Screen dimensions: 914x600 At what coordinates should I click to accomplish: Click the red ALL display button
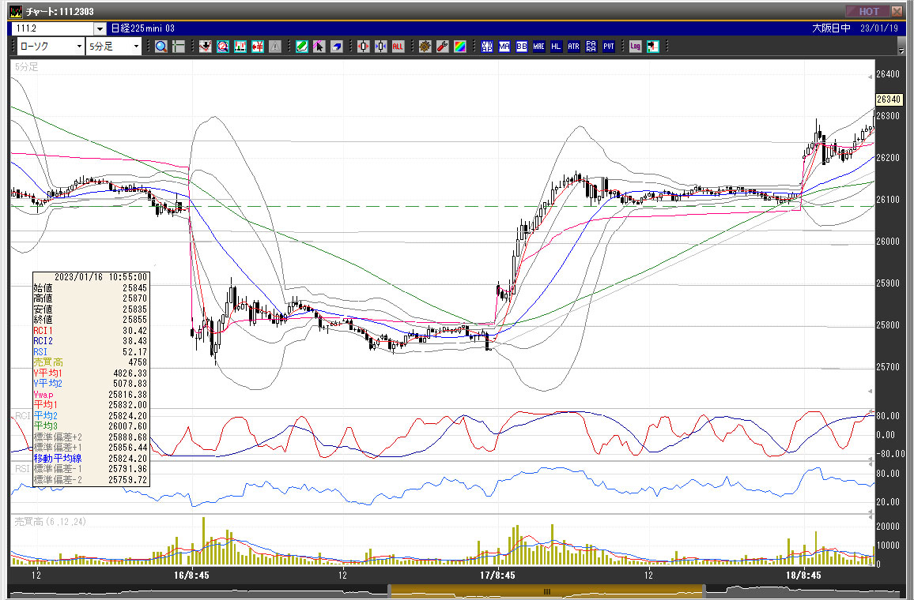pos(398,47)
